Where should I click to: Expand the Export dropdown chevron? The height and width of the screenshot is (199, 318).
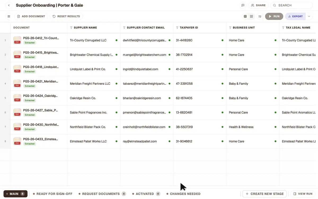[x=309, y=16]
